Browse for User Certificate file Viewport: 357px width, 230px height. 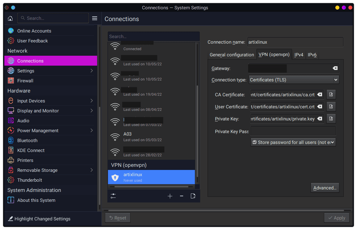coord(331,106)
